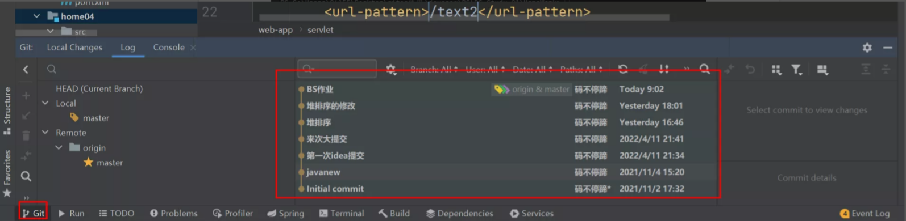This screenshot has width=906, height=221.
Task: Select the '第一次idea提交' commit
Action: click(508, 155)
